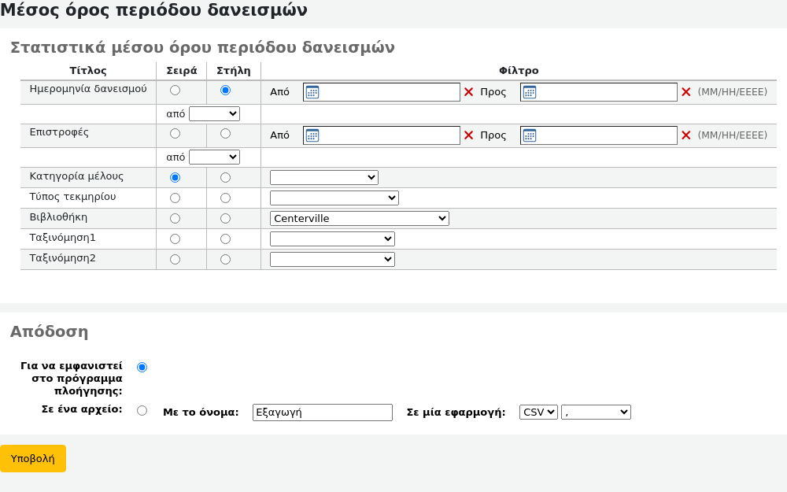787x492 pixels.
Task: Open the Τύπος τεκμηρίου filter dropdown
Action: [x=334, y=198]
